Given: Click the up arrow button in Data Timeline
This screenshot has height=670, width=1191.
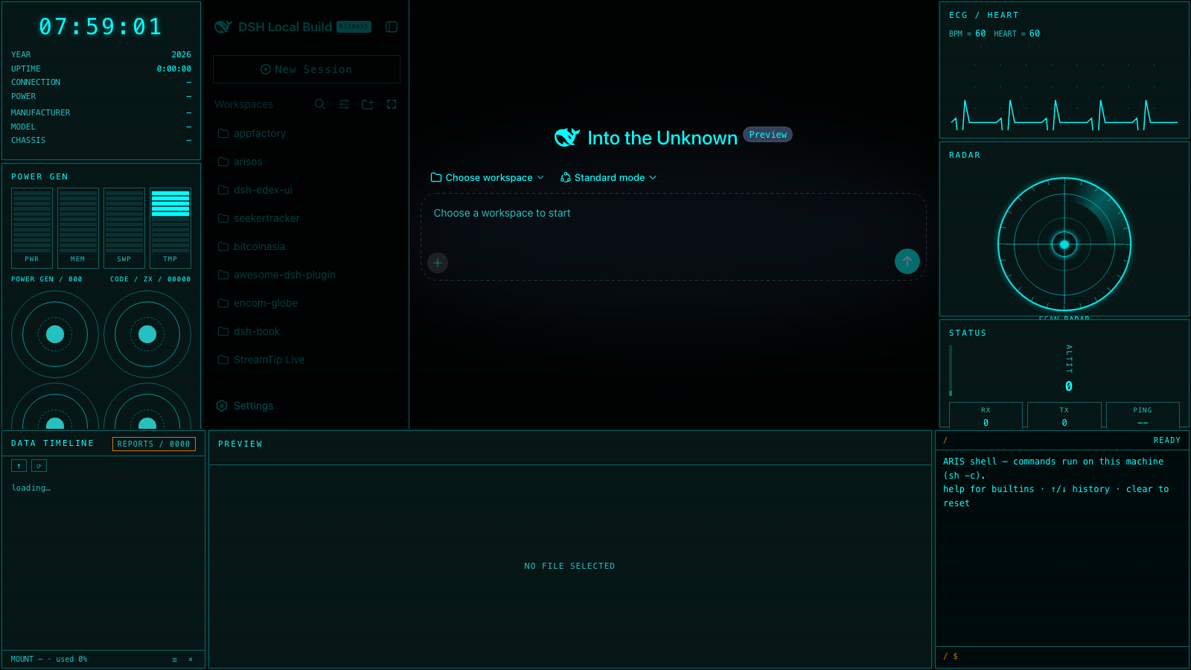Looking at the screenshot, I should click(19, 466).
